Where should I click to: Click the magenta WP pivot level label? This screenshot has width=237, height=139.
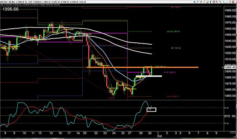[x=170, y=72]
